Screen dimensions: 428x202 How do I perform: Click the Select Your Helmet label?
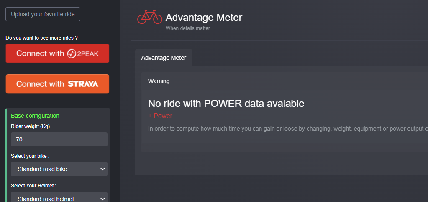pos(33,186)
